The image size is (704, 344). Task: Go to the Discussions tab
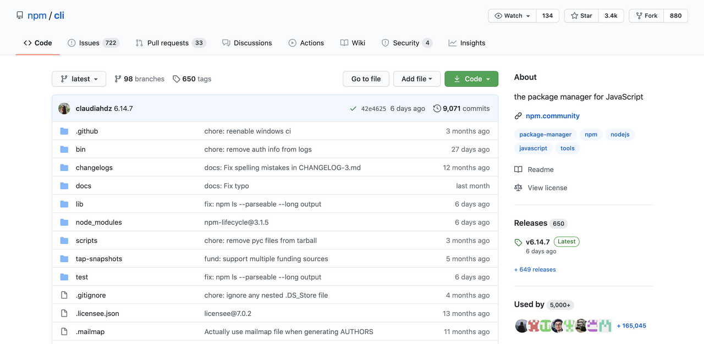click(x=247, y=43)
